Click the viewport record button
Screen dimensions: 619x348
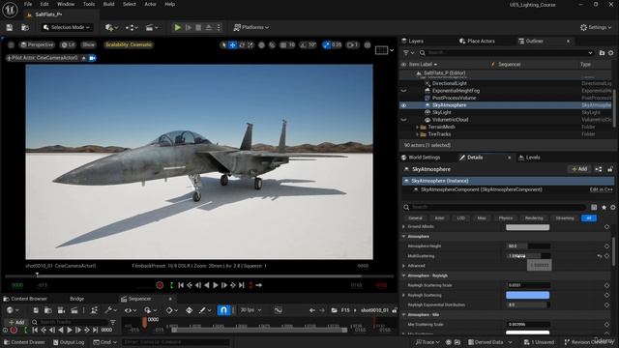point(160,285)
